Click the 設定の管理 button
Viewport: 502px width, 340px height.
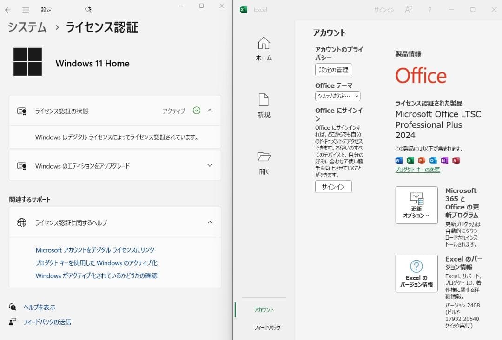333,70
